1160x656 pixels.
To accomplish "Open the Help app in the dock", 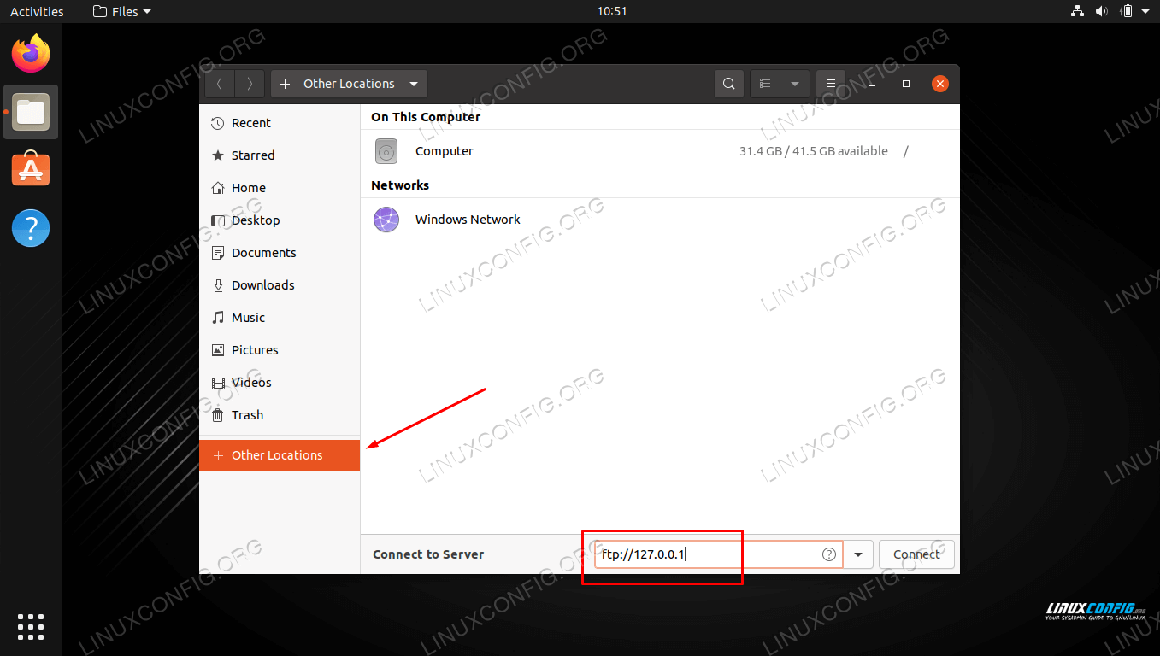I will 31,228.
